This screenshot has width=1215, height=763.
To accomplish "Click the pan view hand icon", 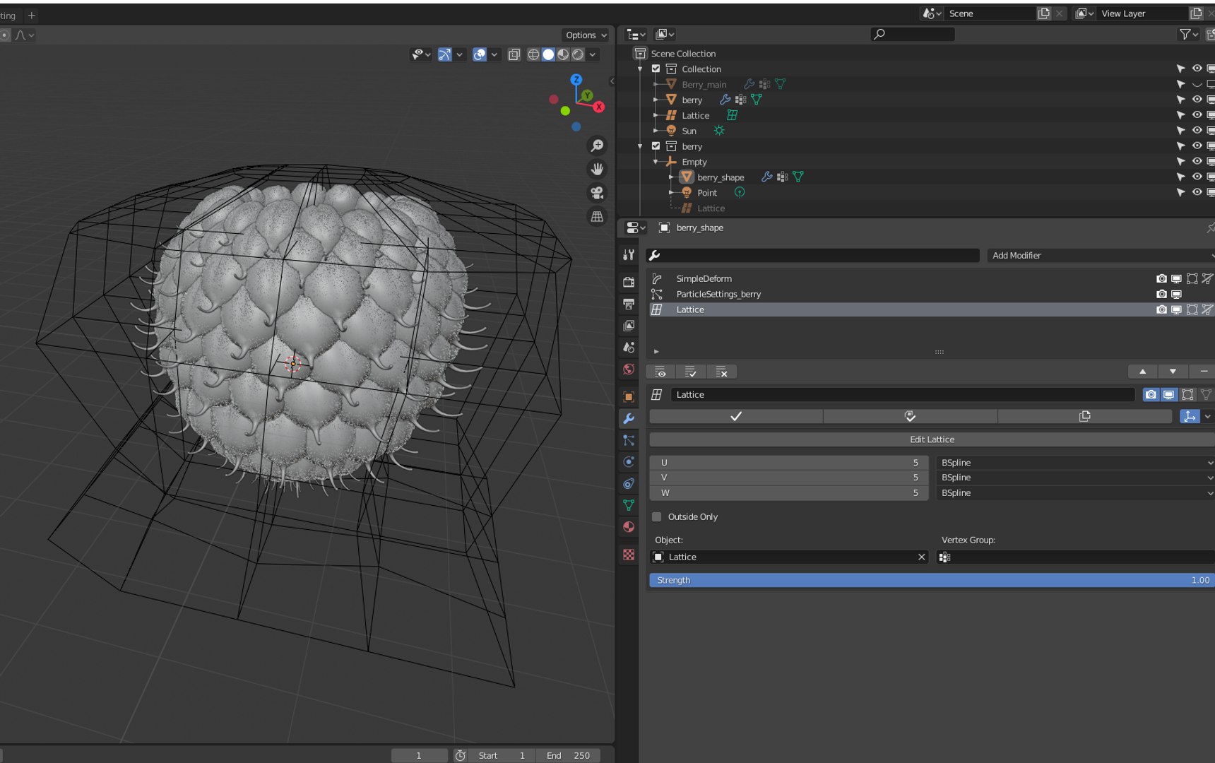I will (597, 169).
